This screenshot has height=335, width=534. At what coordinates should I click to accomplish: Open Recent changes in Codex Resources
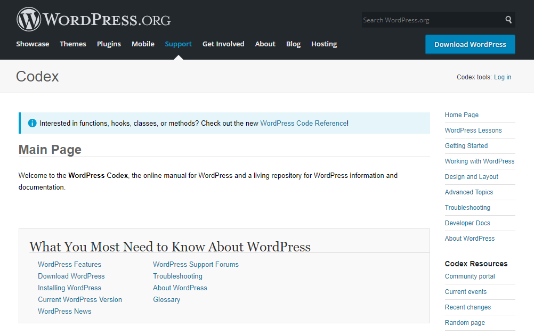(x=467, y=307)
